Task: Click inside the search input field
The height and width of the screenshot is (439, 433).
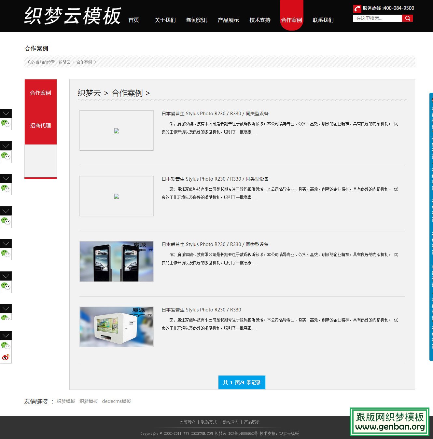Action: pyautogui.click(x=378, y=19)
